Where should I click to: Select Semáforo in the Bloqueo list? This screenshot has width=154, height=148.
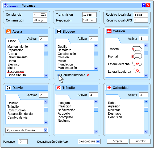click(x=64, y=50)
